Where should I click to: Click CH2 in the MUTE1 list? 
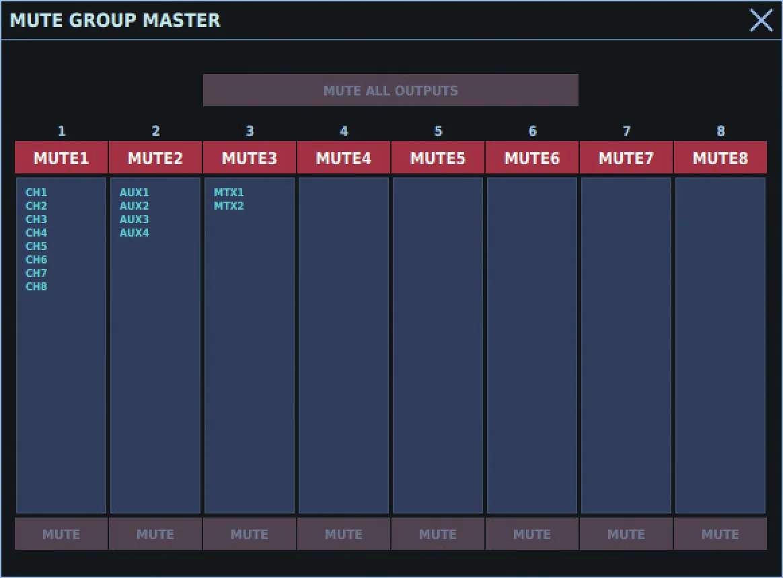tap(36, 206)
